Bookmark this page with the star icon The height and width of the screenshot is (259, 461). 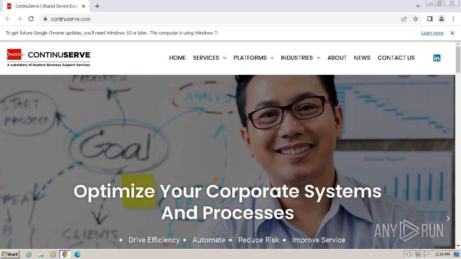pos(416,19)
